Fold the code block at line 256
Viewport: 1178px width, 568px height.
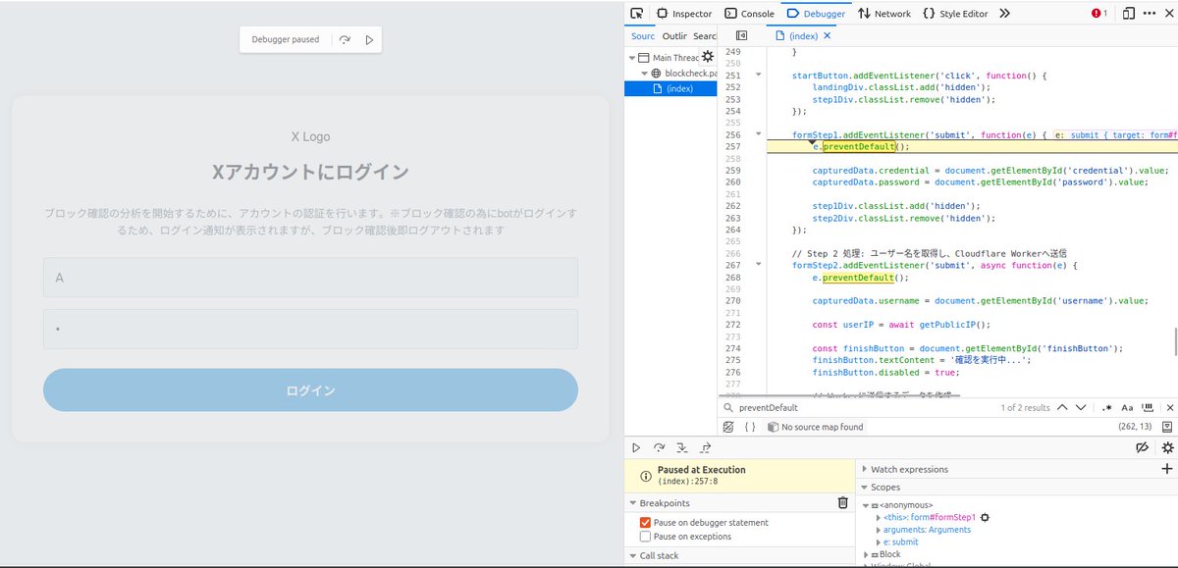coord(758,134)
